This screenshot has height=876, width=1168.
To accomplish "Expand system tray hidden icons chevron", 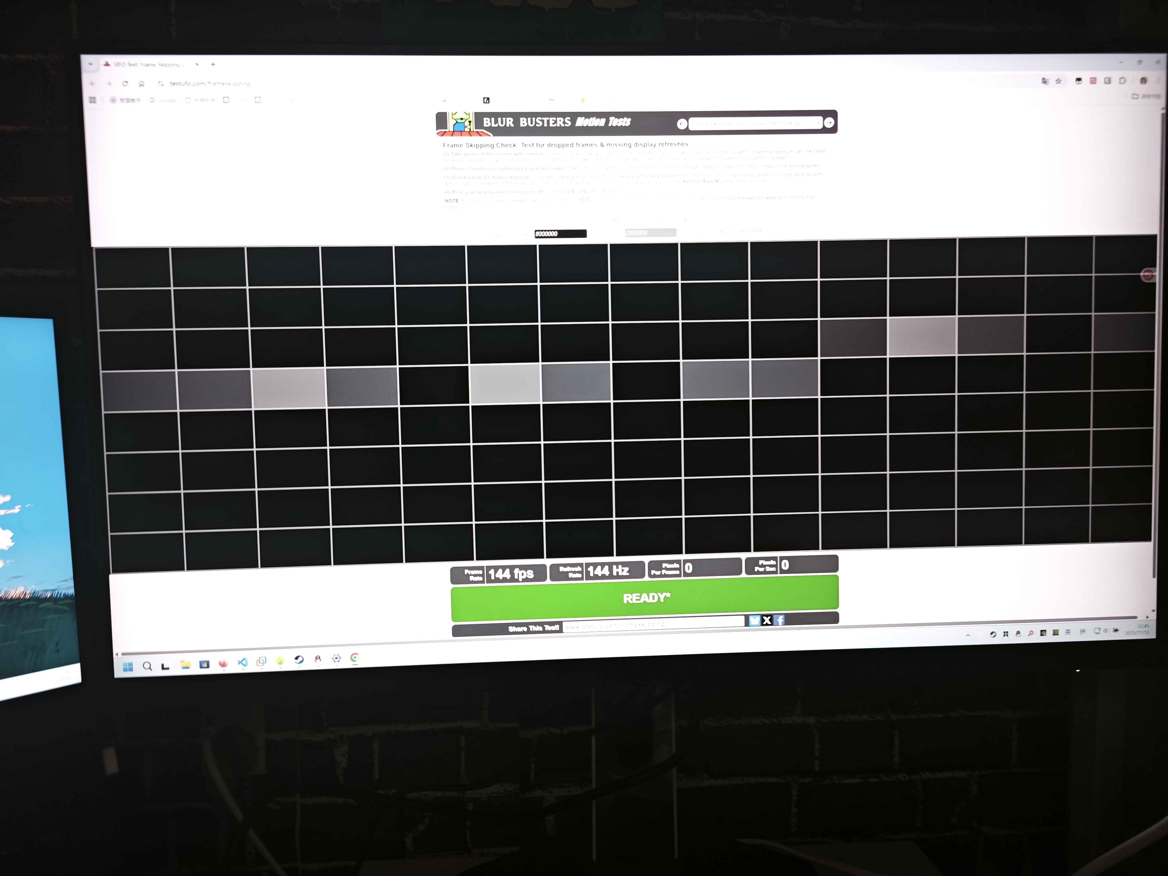I will coord(967,635).
